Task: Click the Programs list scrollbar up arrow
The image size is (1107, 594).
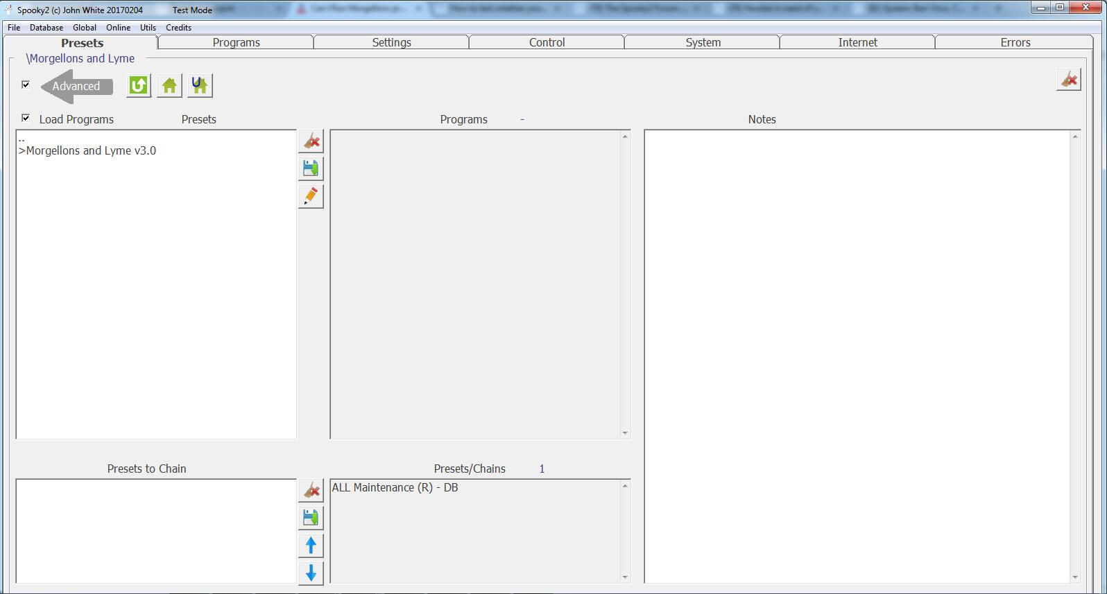Action: 625,136
